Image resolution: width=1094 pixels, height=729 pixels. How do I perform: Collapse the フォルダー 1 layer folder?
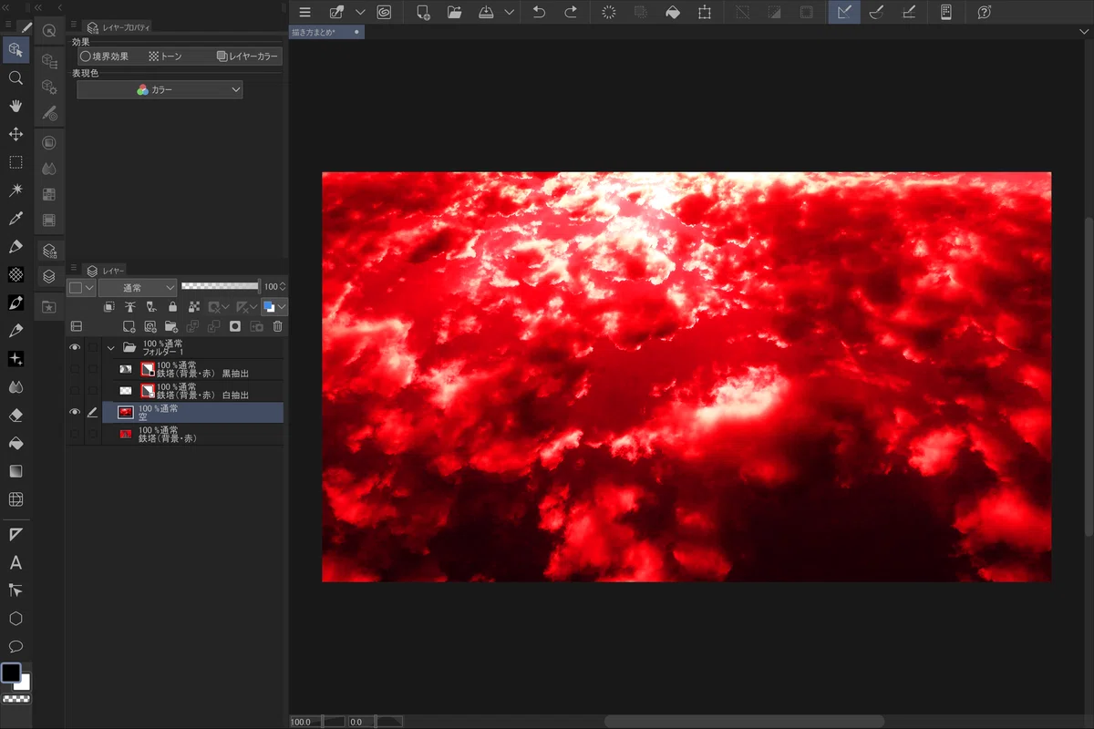coord(111,347)
